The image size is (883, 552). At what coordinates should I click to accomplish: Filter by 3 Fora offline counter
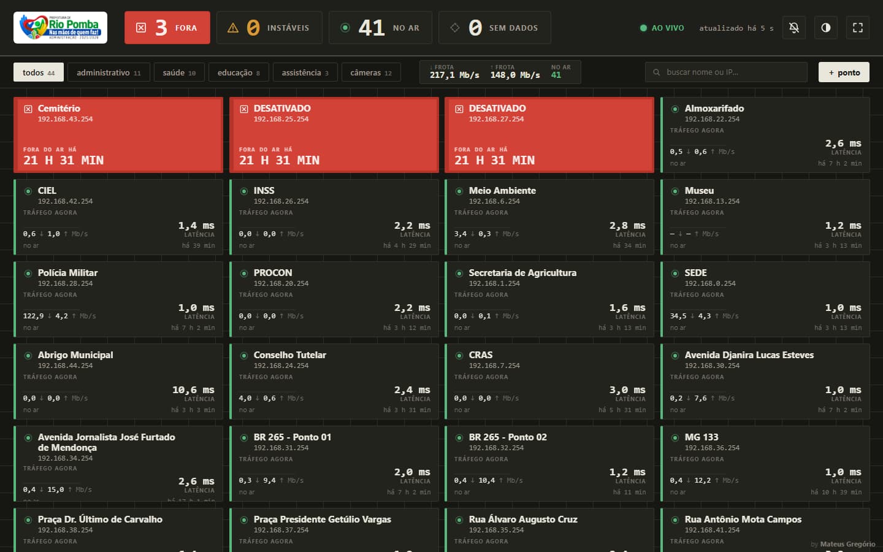pyautogui.click(x=167, y=28)
